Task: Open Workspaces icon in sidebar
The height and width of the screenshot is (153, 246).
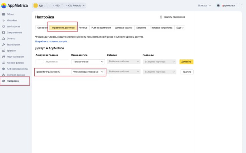Action: click(x=3, y=26)
